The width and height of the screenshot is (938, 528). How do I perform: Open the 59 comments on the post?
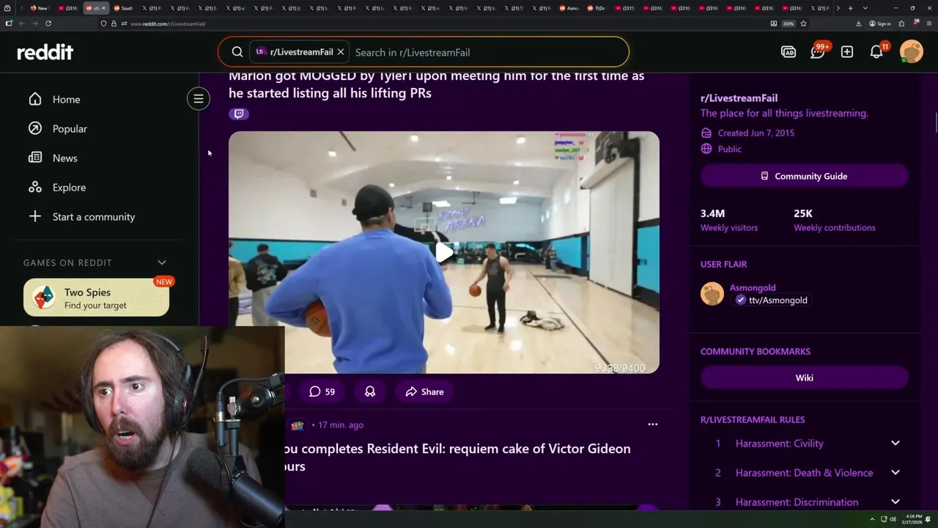(322, 392)
